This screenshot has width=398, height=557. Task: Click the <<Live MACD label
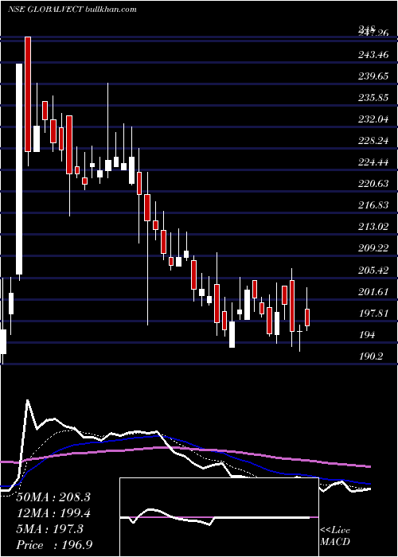335,536
